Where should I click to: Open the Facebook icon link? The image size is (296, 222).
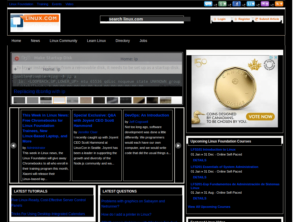pos(236,4)
